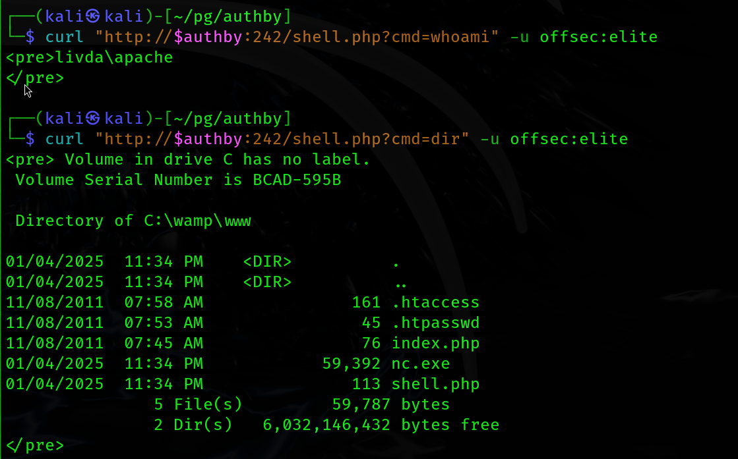Viewport: 738px width, 459px height.
Task: Click the shell.php file name in the listing
Action: [435, 384]
